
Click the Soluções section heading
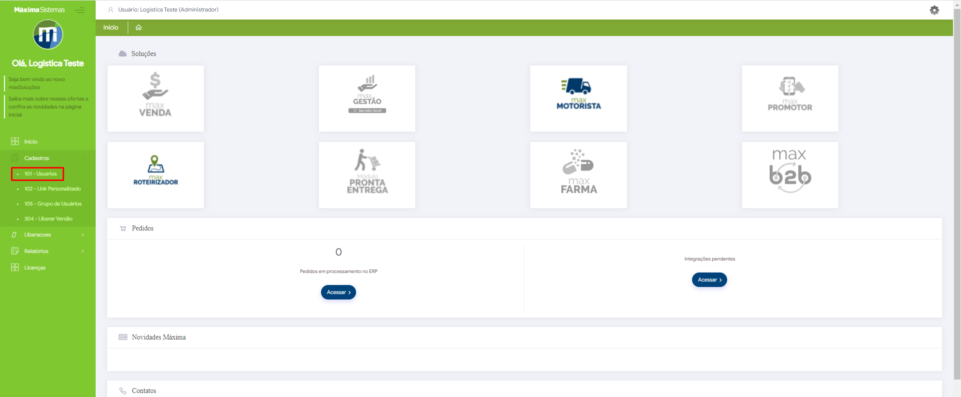pyautogui.click(x=144, y=54)
